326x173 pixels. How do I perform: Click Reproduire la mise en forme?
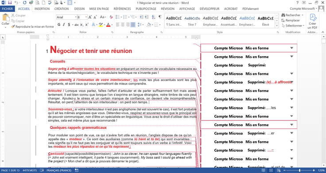pyautogui.click(x=32, y=27)
